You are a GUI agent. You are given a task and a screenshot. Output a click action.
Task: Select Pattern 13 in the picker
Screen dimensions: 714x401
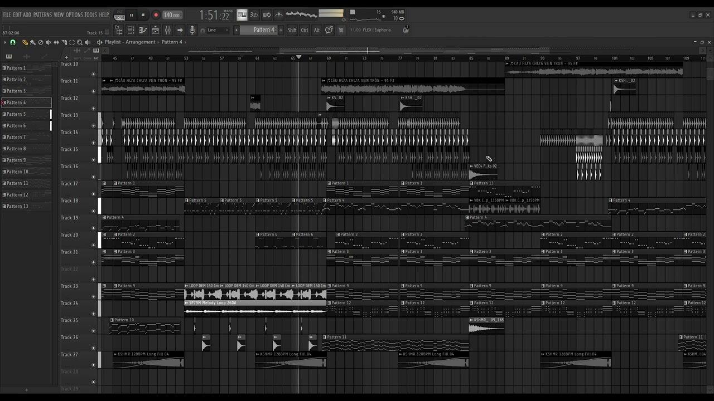tap(27, 206)
